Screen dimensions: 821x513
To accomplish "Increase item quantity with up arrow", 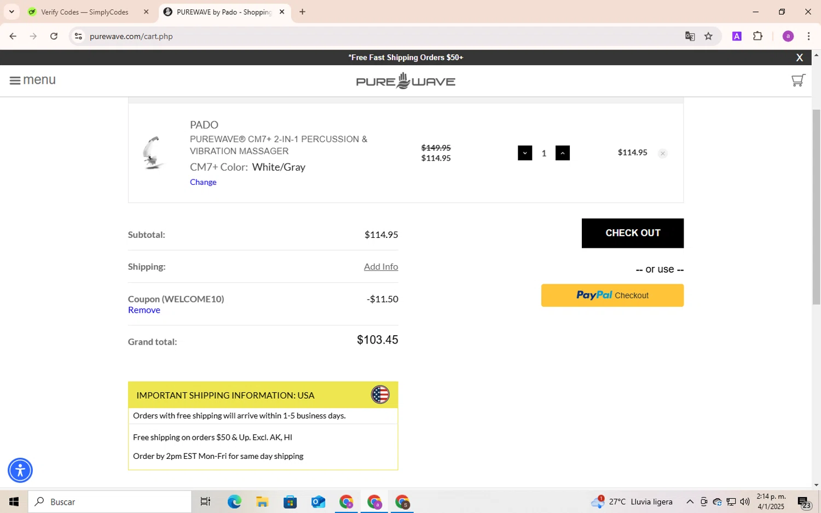I will tap(562, 153).
